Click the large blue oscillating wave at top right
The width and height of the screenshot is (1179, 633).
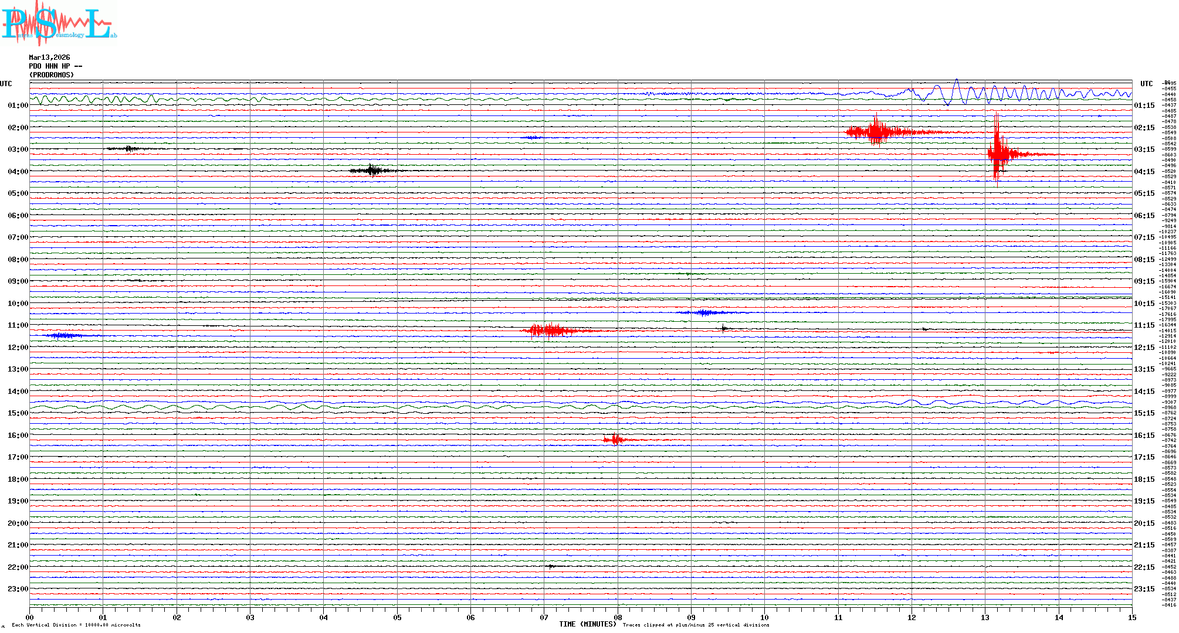[956, 93]
